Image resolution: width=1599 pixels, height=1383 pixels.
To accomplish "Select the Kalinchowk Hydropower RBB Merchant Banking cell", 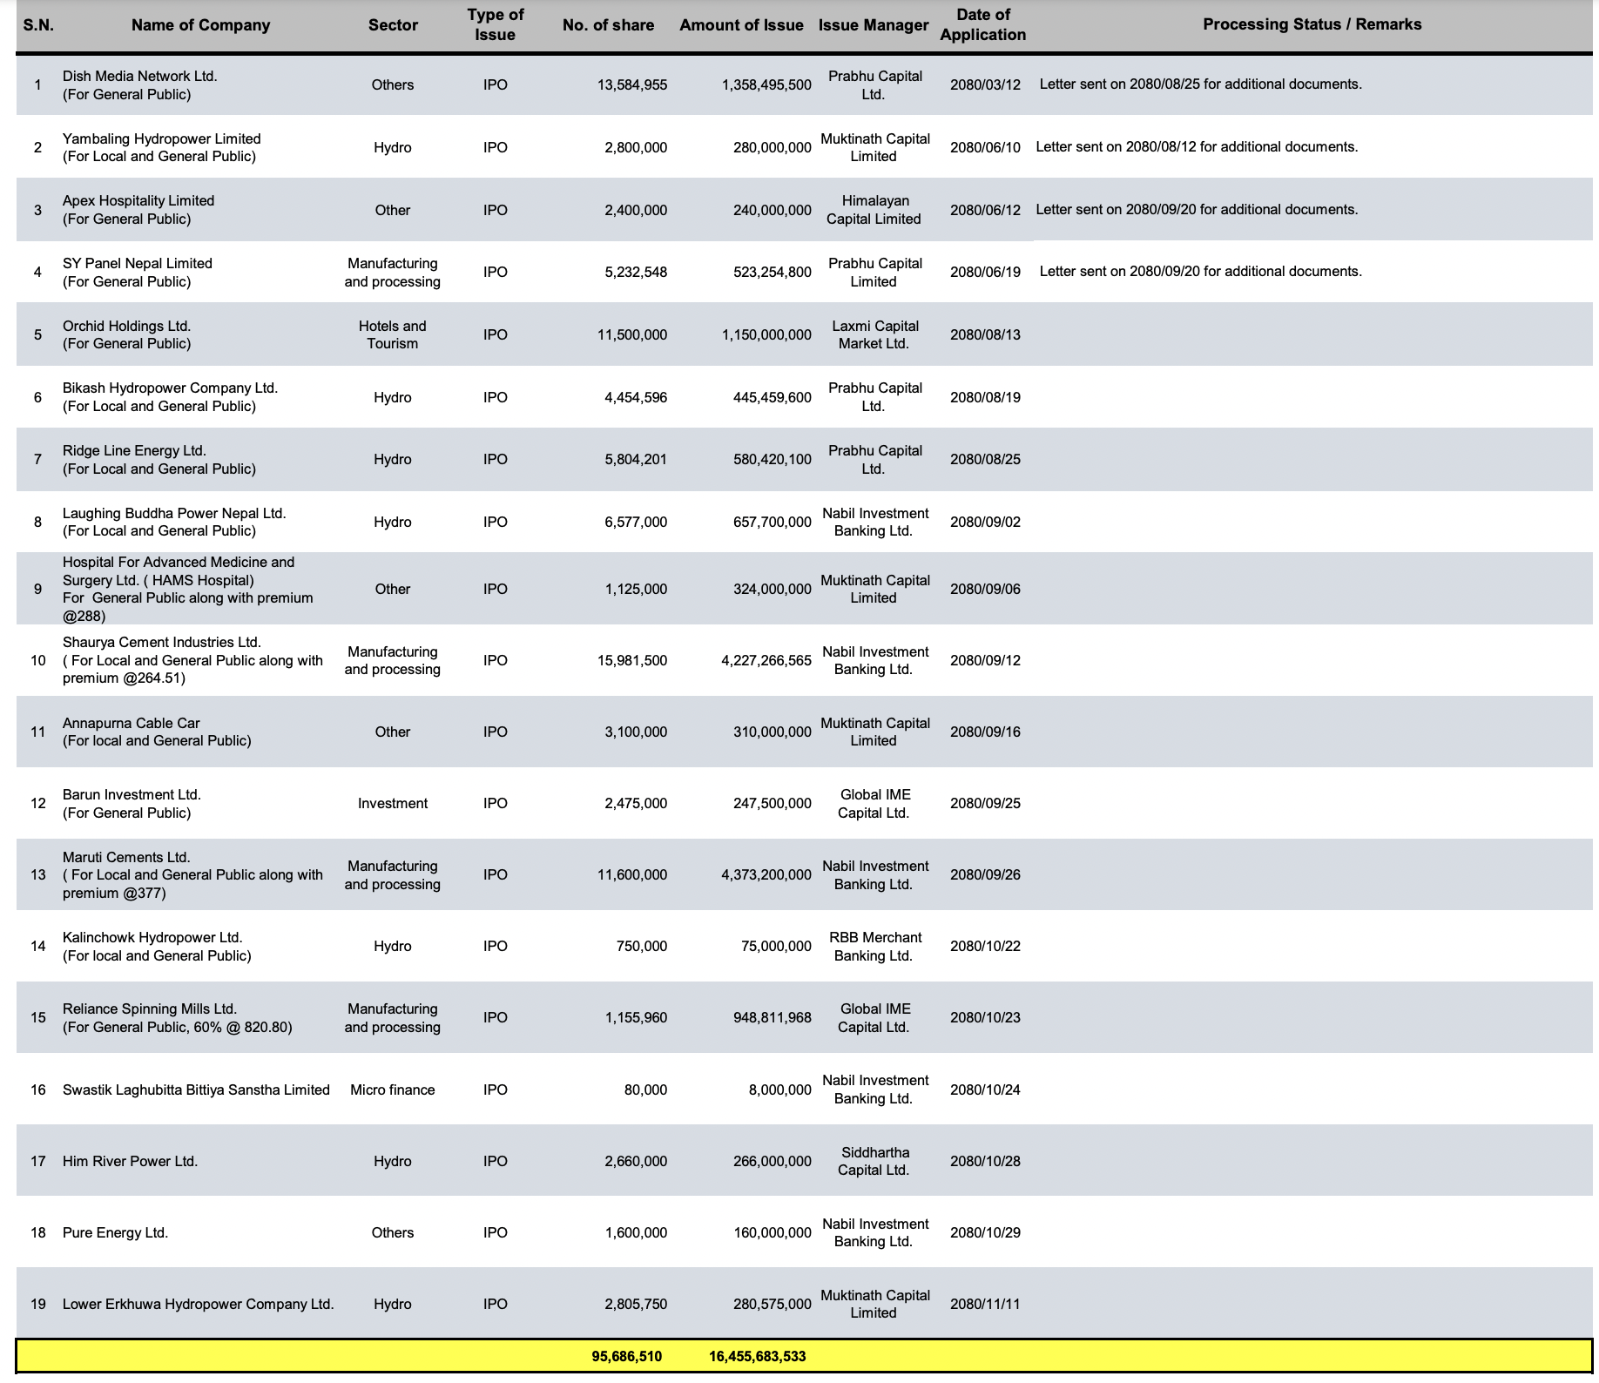I will click(874, 947).
